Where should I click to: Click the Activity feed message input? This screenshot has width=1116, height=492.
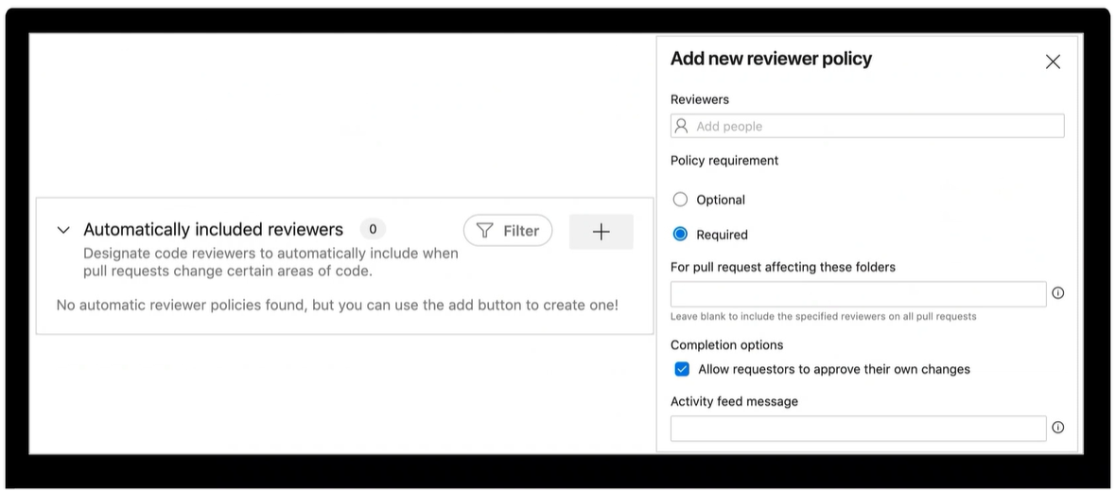click(859, 429)
